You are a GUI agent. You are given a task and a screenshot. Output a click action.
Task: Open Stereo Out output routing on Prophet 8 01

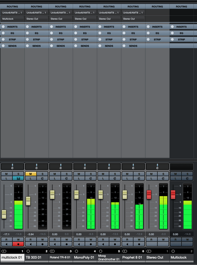click(x=133, y=19)
